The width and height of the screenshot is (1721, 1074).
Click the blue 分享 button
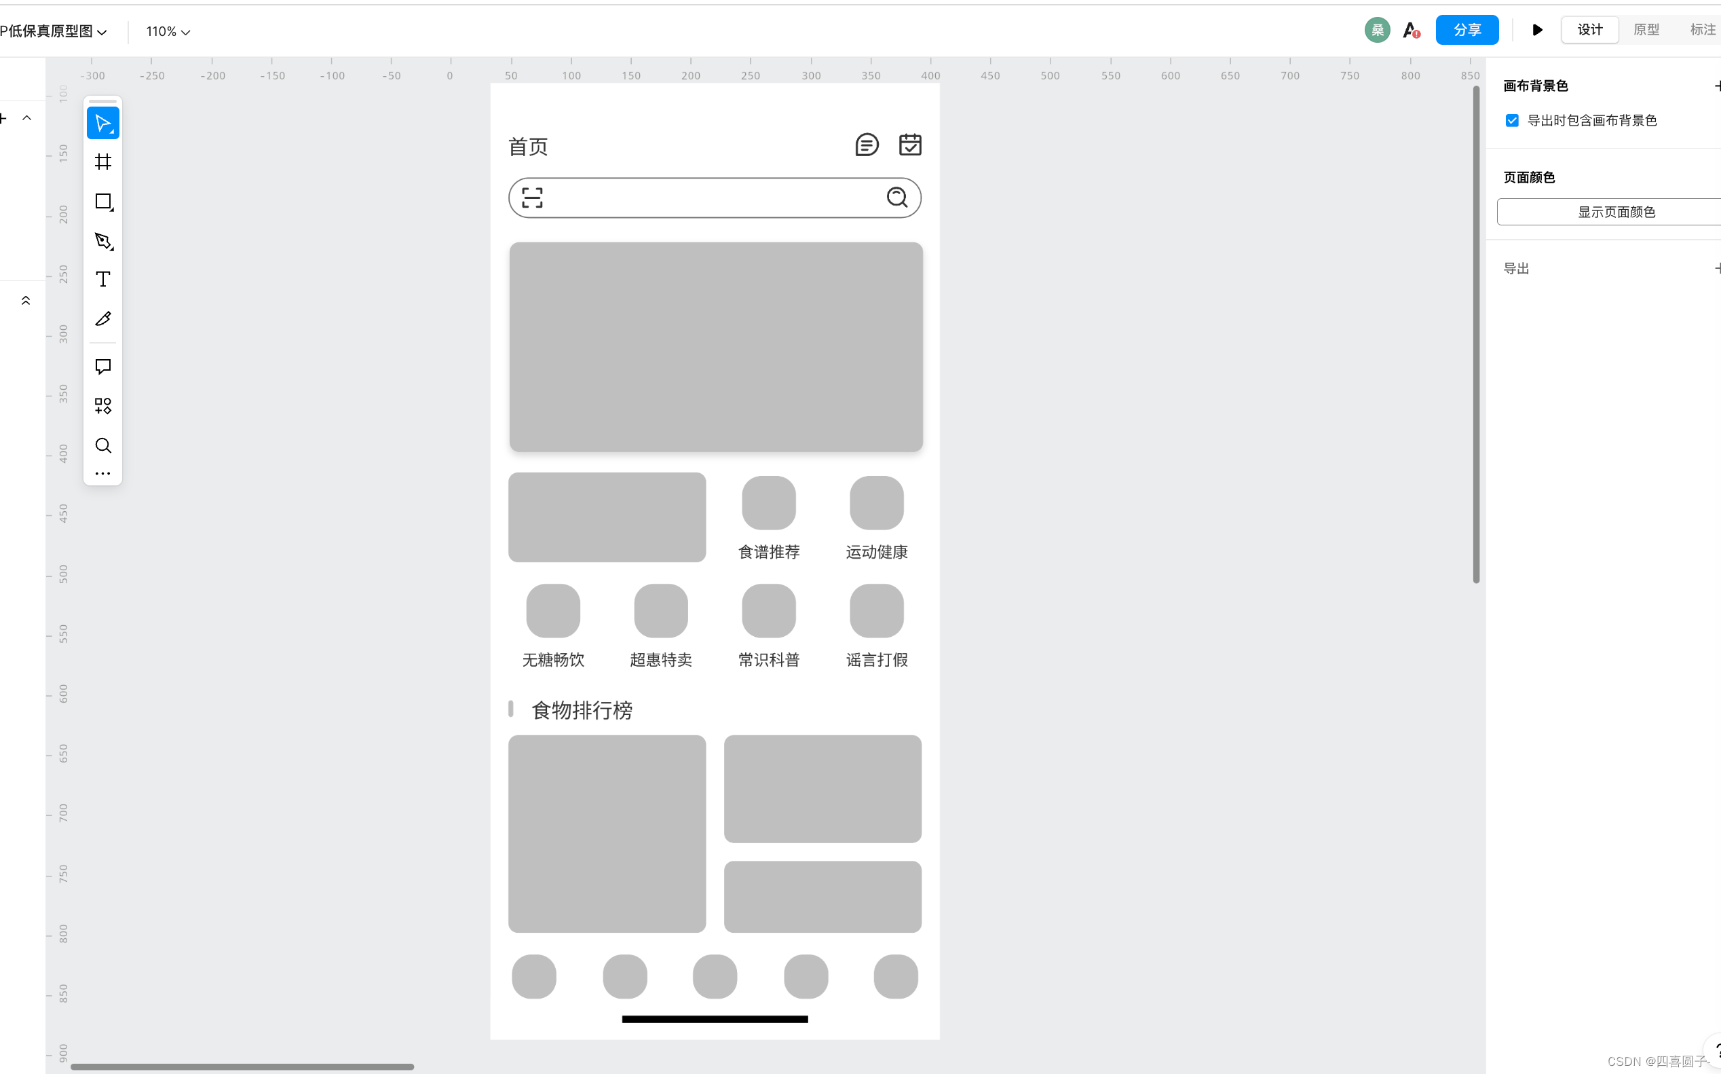[x=1466, y=30]
